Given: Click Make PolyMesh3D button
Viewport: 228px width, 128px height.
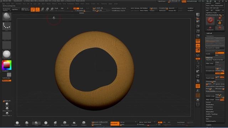Looking at the screenshot, I should (x=217, y=6).
